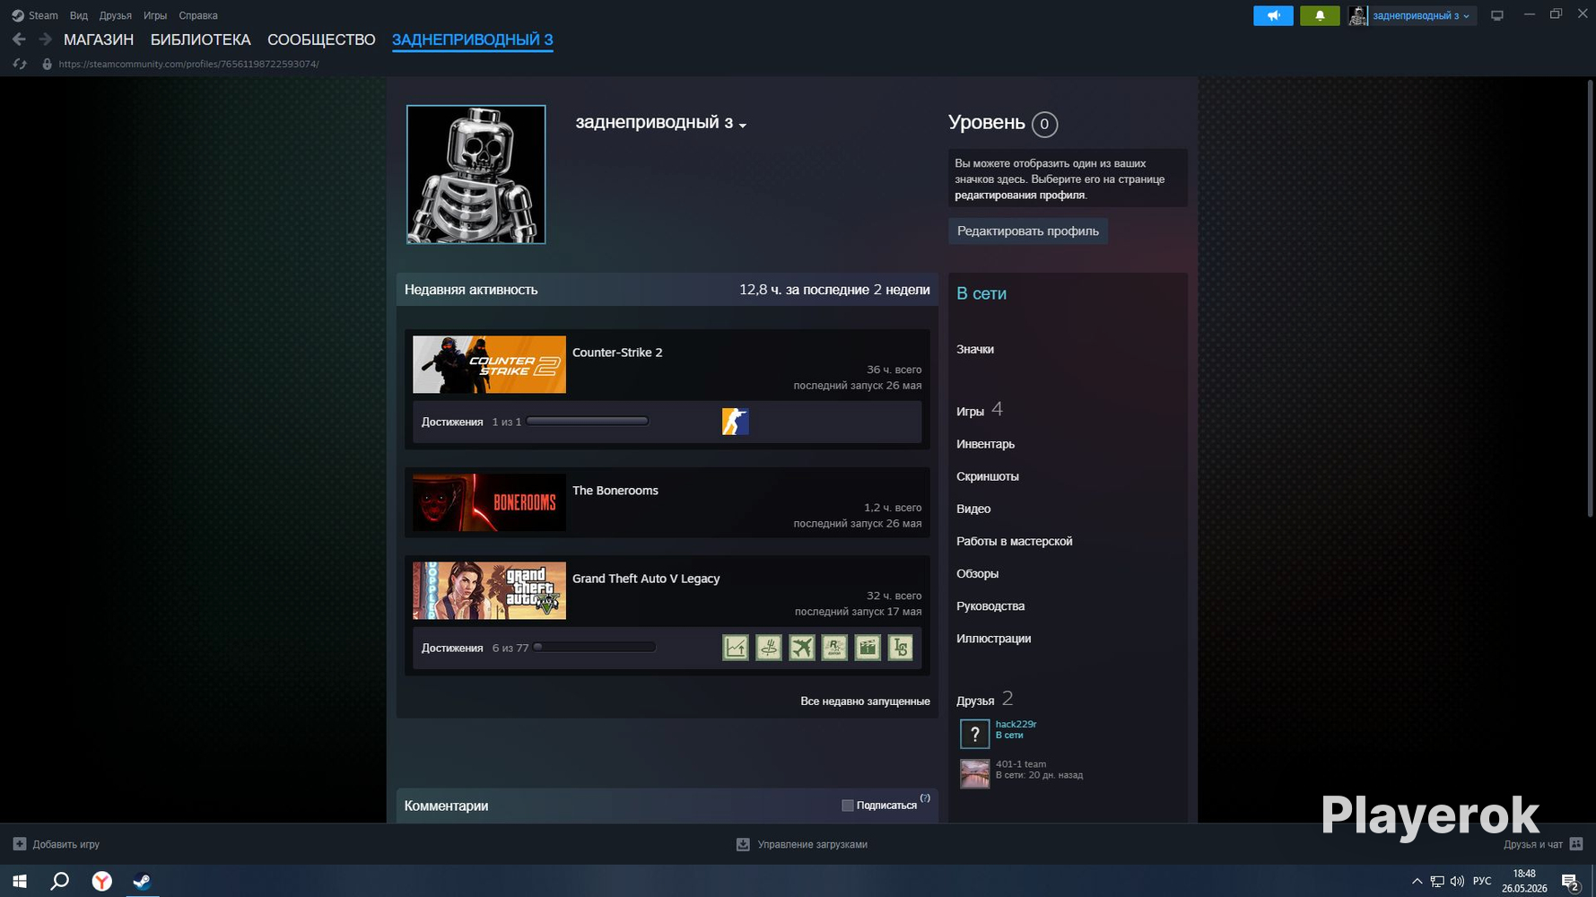Image resolution: width=1596 pixels, height=897 pixels.
Task: Click the GTA V achievements progress bar
Action: 595,647
